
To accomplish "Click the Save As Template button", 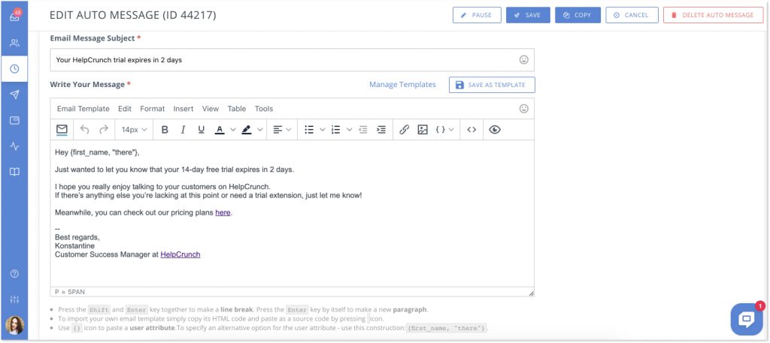I will click(x=492, y=85).
